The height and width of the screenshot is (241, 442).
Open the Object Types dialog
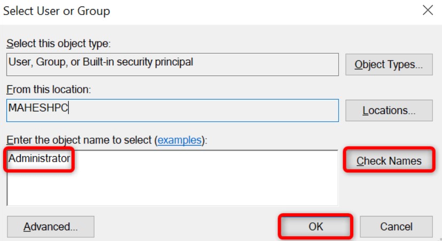click(389, 65)
